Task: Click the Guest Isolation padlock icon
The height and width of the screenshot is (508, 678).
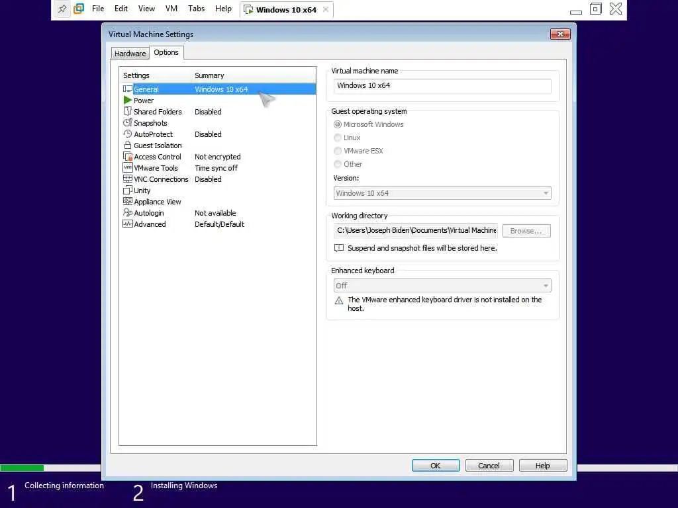Action: (128, 145)
